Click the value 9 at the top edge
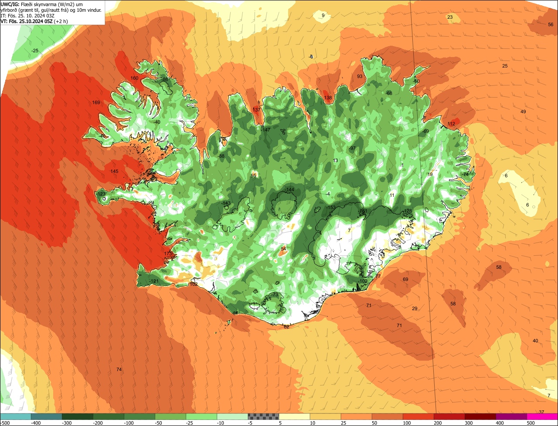Viewport: 558px width, 426px height. click(x=323, y=15)
